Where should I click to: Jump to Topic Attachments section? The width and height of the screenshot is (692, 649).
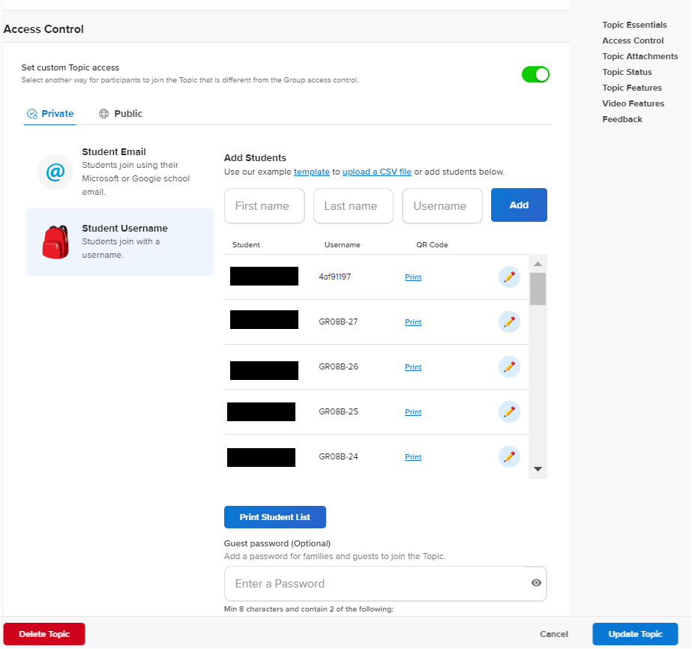click(640, 56)
